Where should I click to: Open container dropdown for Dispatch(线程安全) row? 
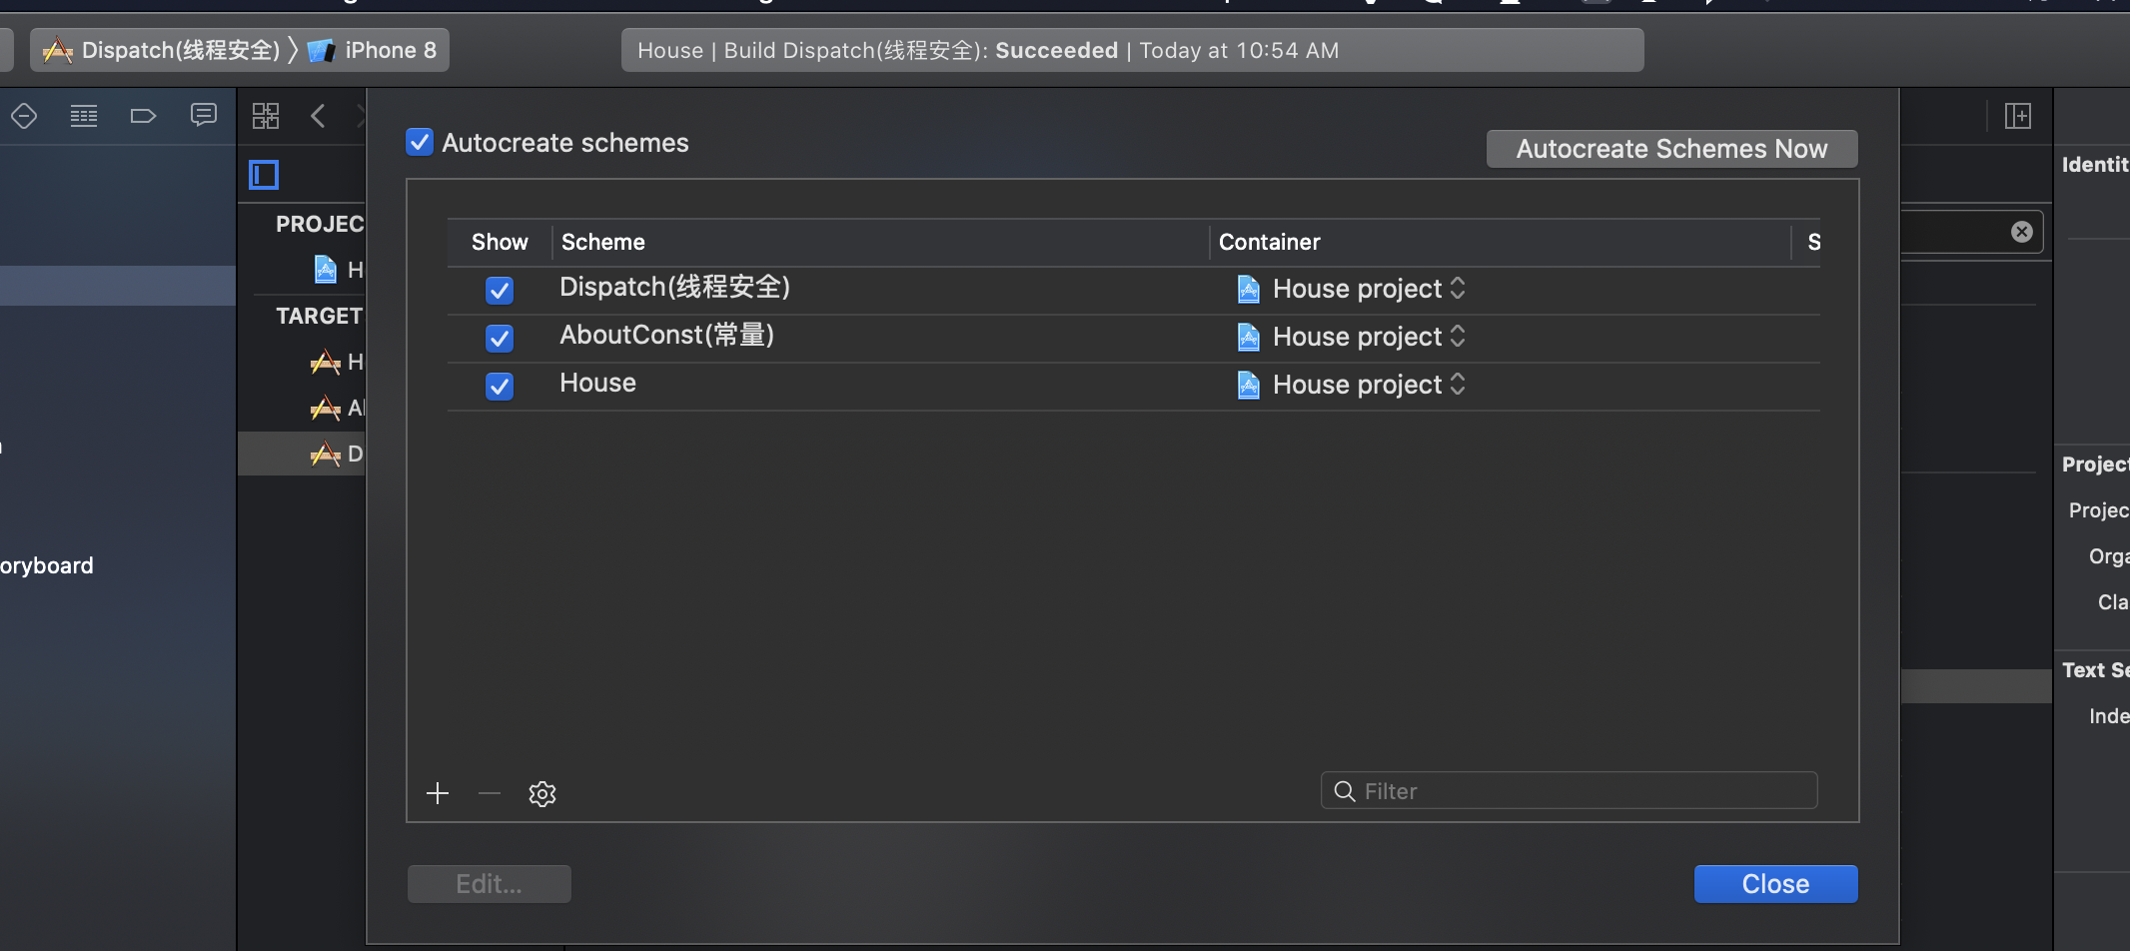click(x=1457, y=289)
